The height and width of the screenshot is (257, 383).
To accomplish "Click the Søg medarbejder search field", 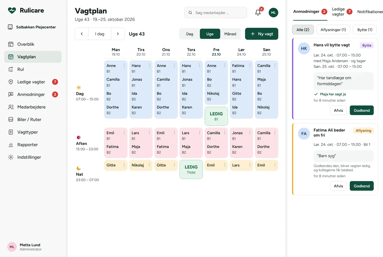I will 216,13.
